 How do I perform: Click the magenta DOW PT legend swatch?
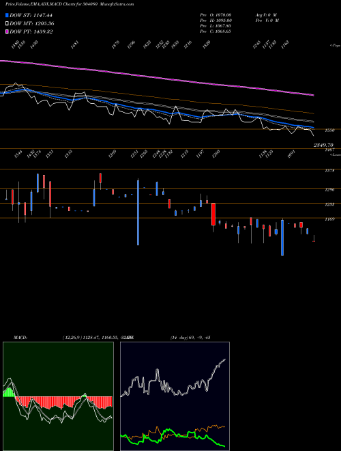click(x=8, y=32)
